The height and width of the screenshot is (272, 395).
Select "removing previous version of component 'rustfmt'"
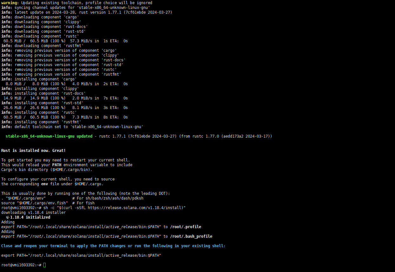[61, 74]
